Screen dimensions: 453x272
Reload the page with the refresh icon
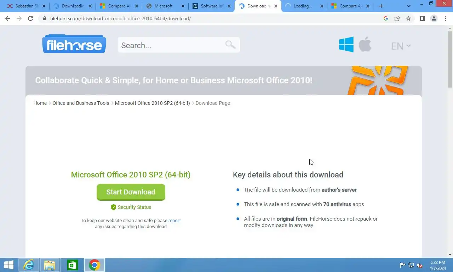pos(30,18)
